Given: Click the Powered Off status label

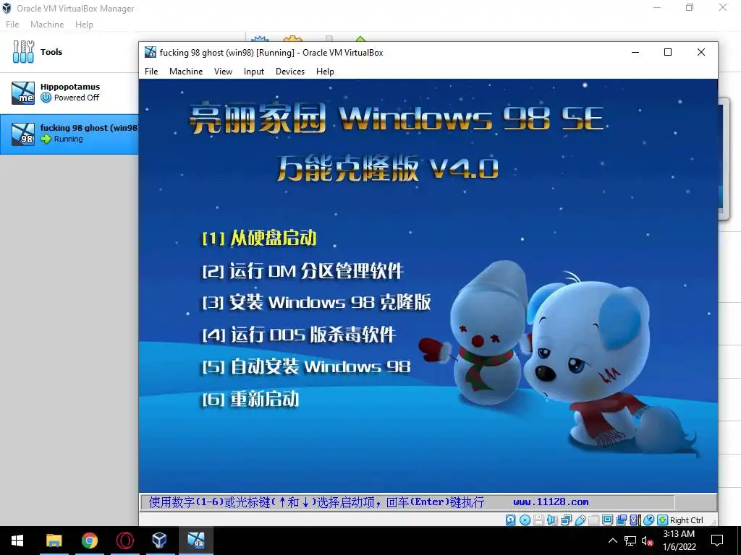Looking at the screenshot, I should (77, 98).
